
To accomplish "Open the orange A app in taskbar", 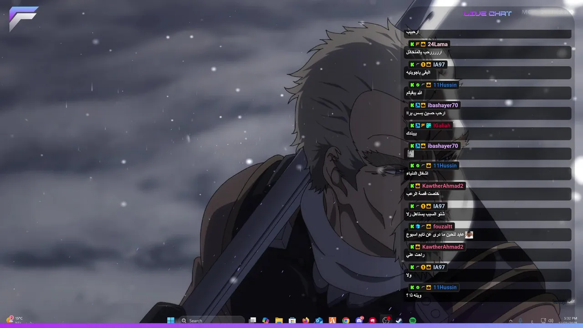I will [332, 320].
